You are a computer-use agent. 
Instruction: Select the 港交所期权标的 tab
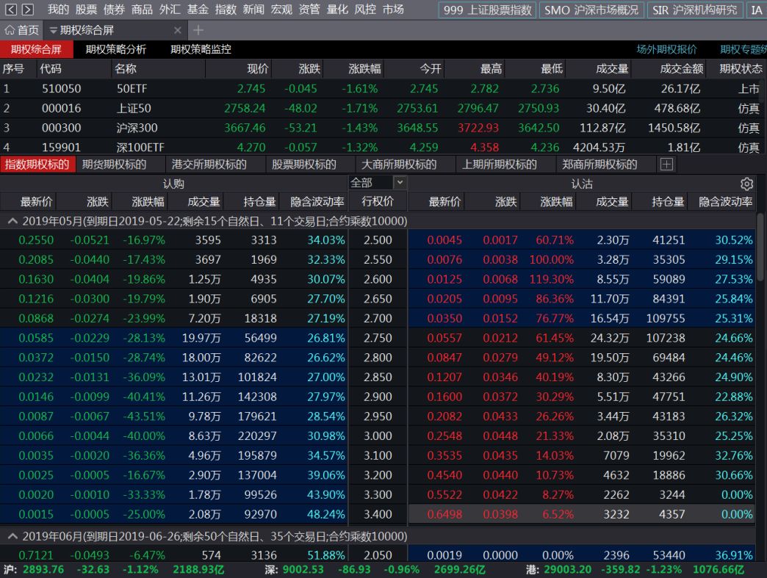point(209,165)
